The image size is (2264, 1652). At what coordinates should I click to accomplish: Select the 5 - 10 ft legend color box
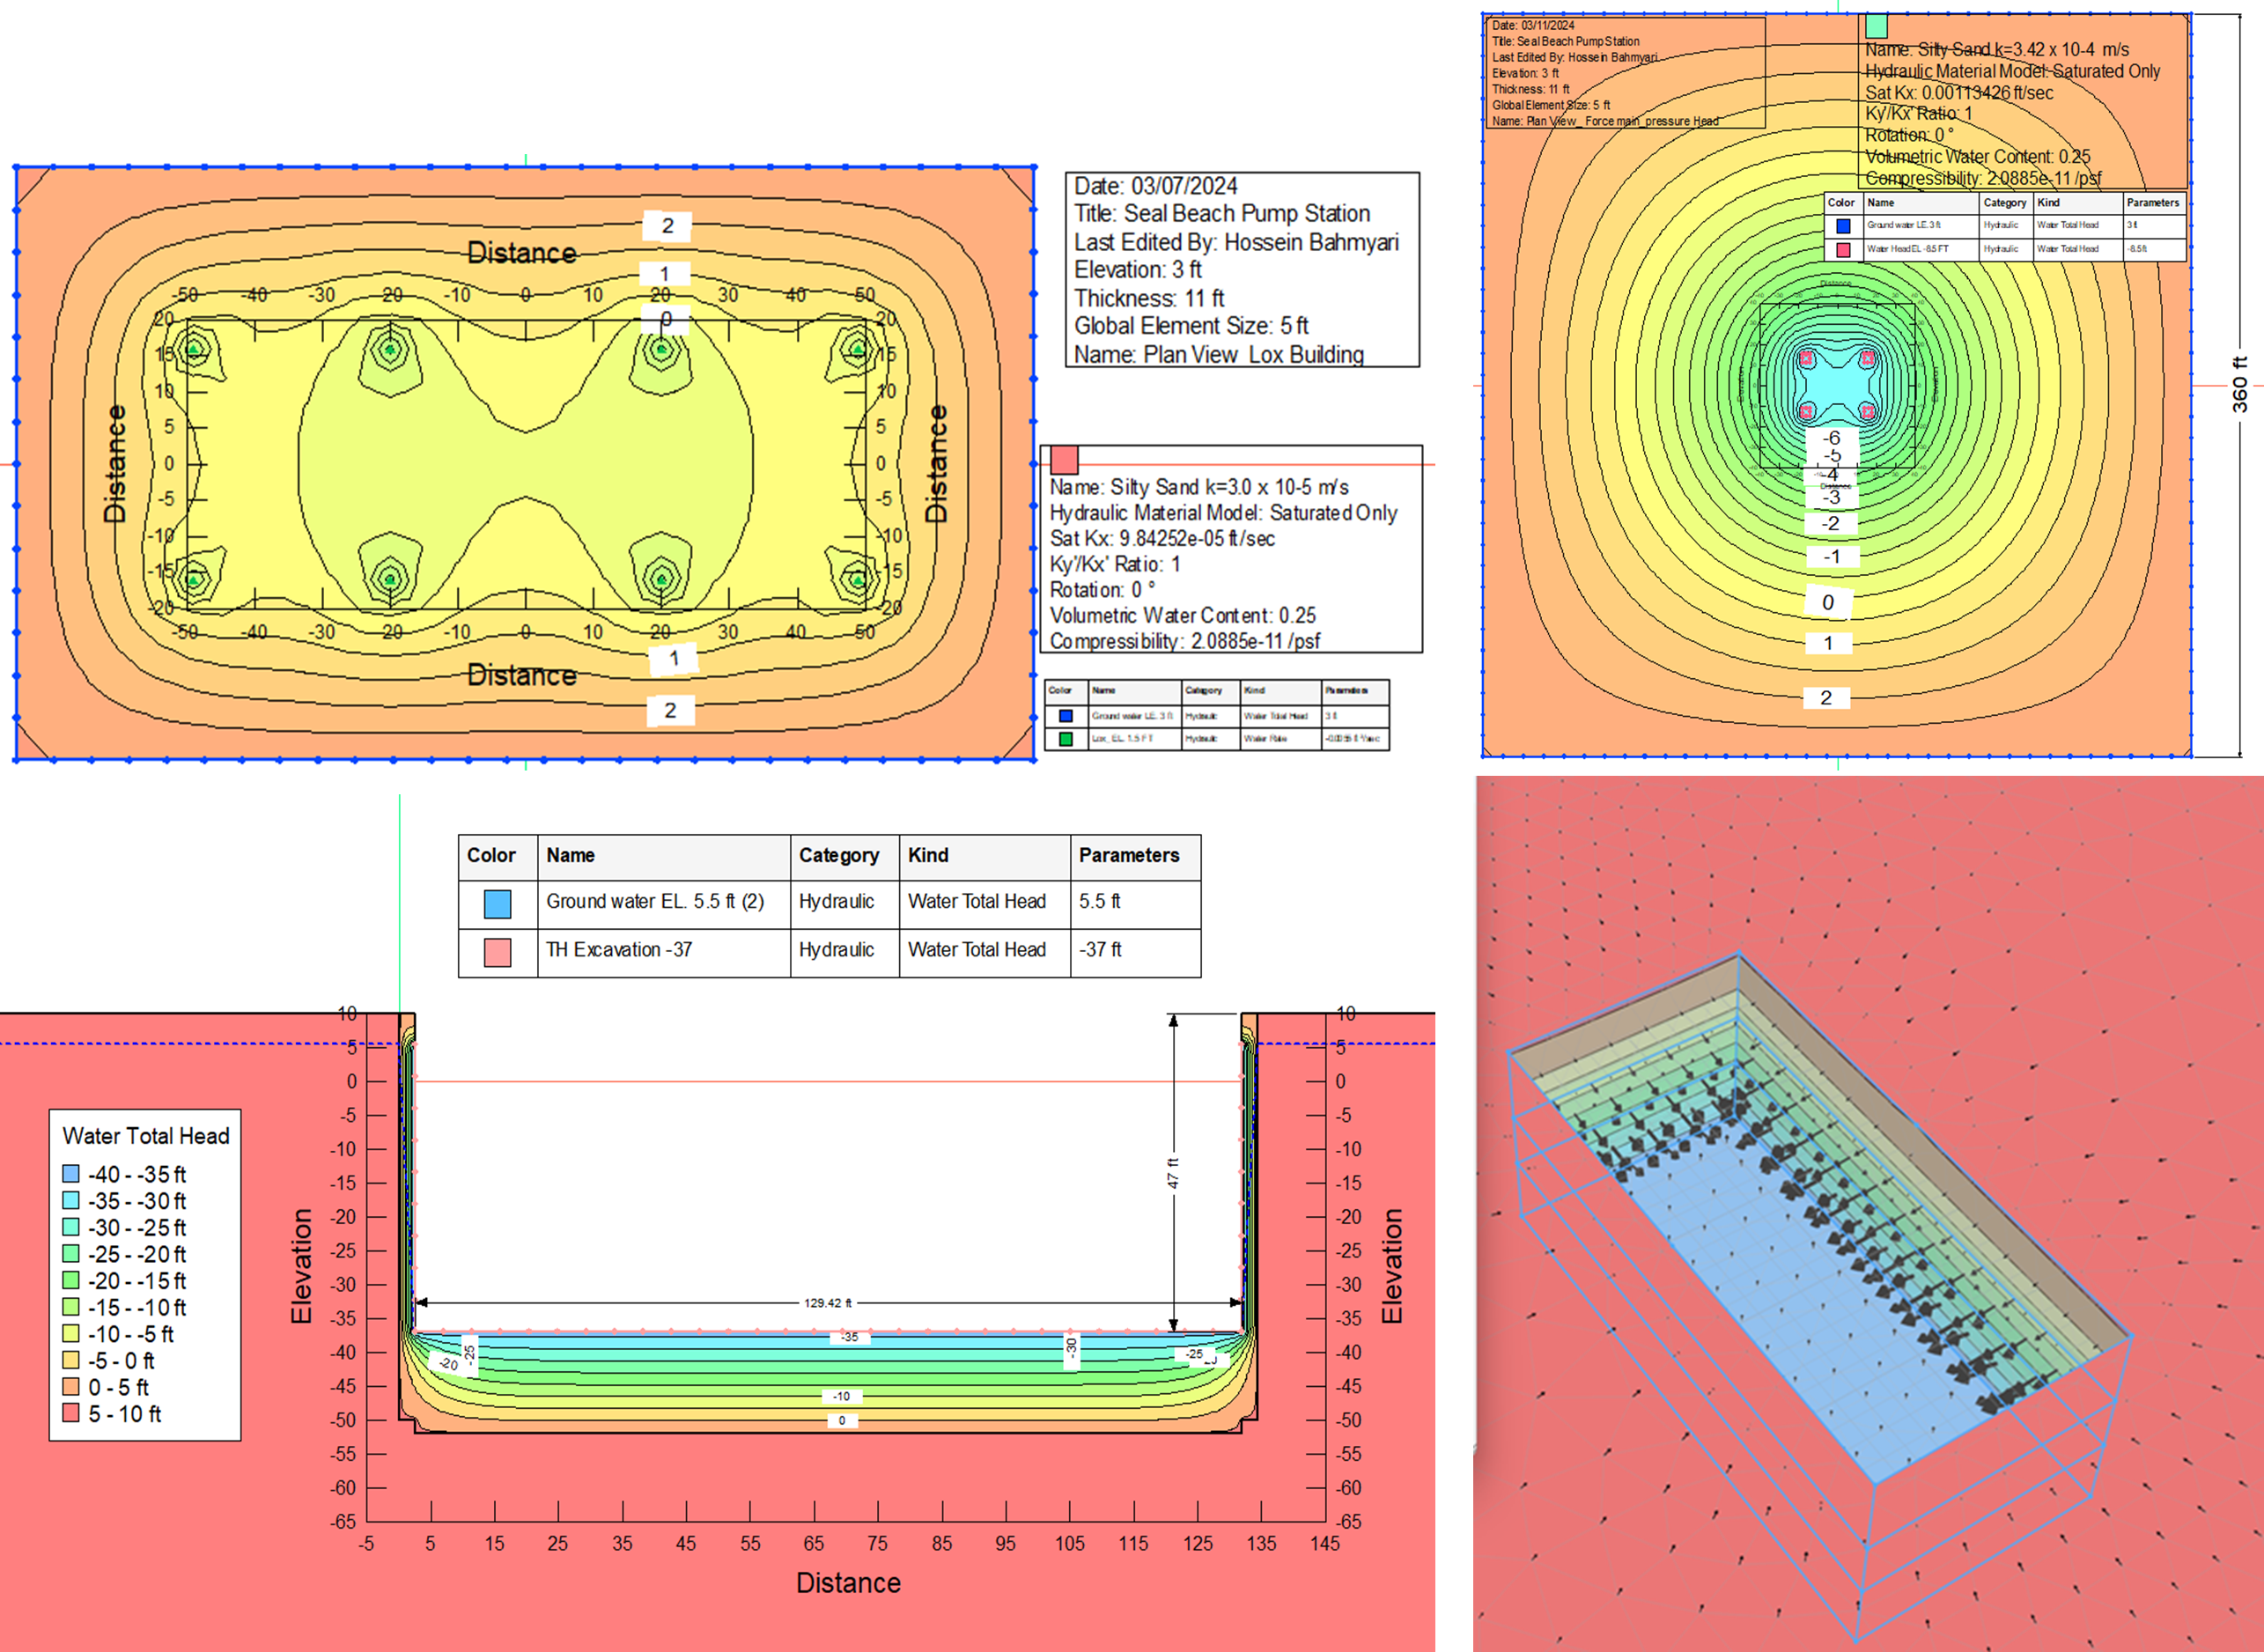coord(71,1413)
